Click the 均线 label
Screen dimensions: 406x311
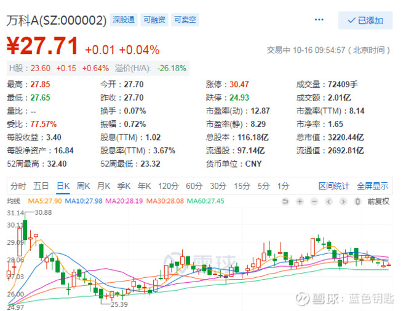tap(14, 201)
